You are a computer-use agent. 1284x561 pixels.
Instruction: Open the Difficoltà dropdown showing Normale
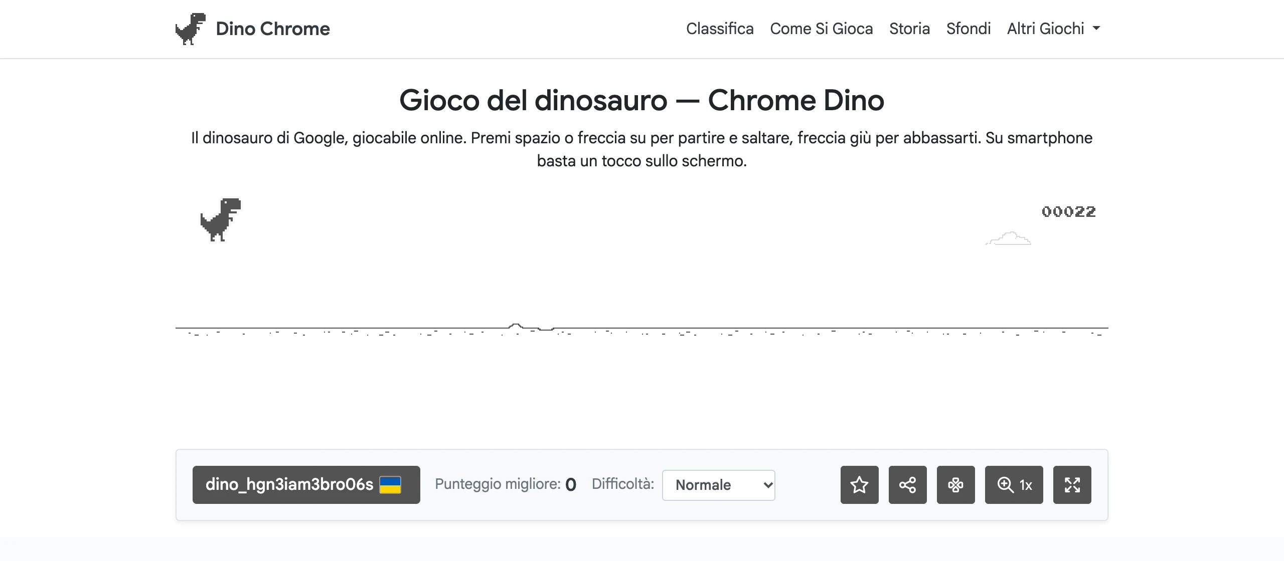pyautogui.click(x=718, y=485)
